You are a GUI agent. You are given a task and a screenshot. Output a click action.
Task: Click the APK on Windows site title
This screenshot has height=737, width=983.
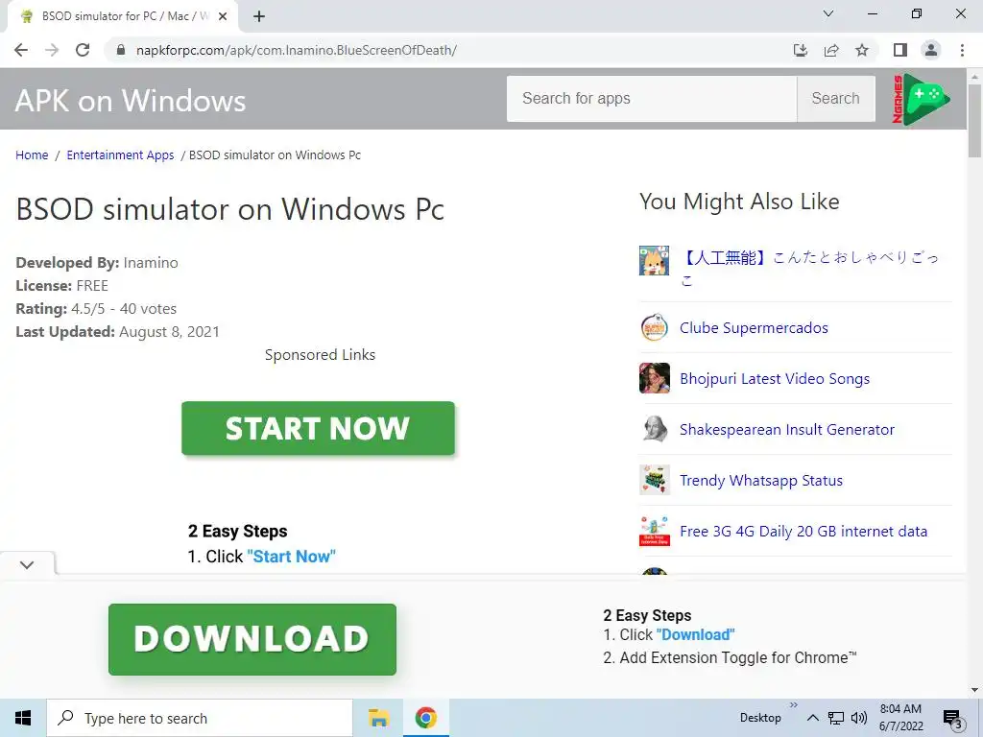(x=131, y=101)
